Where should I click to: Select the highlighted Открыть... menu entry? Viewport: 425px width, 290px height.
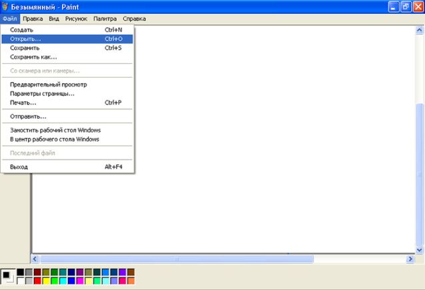(x=67, y=39)
